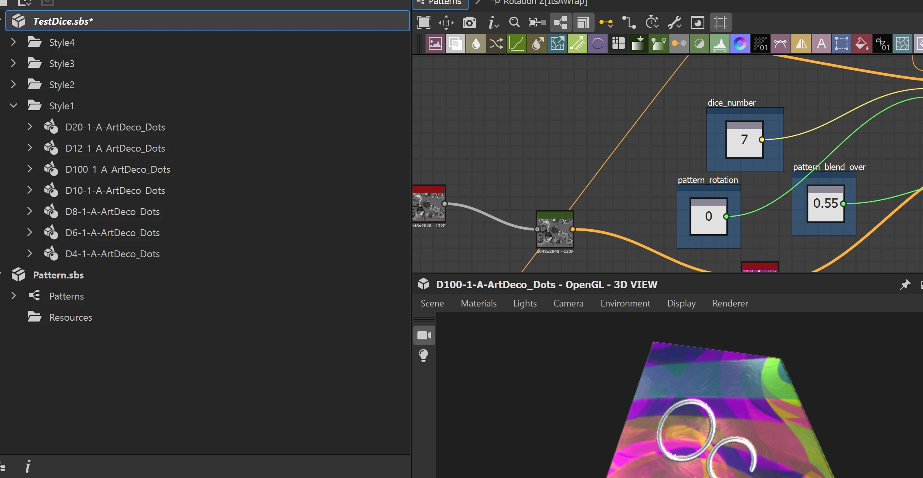The image size is (923, 478).
Task: Add a Blend node from node toolbar
Action: (x=455, y=43)
